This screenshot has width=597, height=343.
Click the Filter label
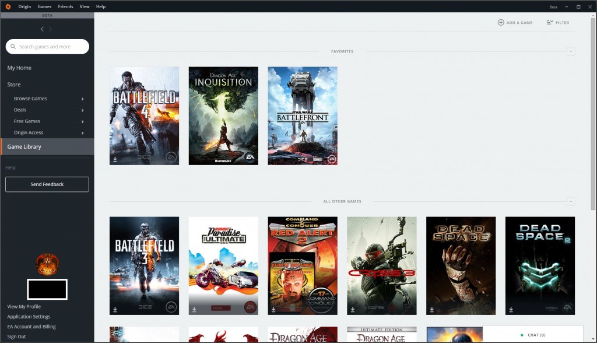click(563, 23)
